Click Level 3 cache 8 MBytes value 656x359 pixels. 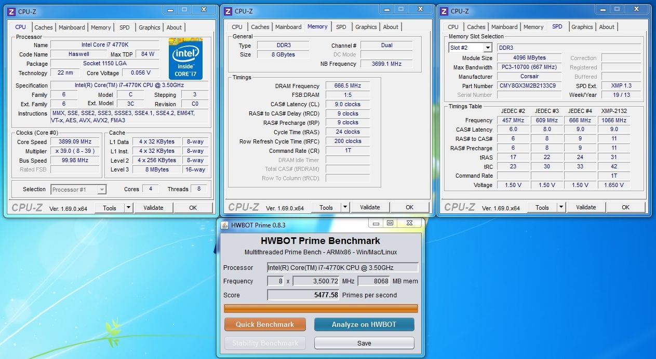tap(157, 170)
